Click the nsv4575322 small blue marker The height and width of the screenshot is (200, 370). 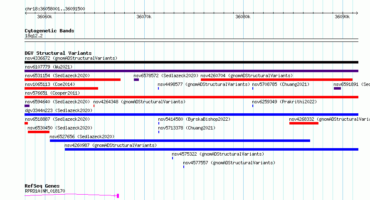pos(173,158)
